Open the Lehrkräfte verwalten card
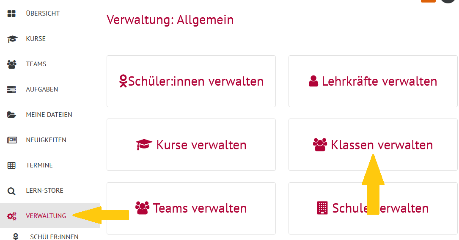Viewport: 459px width, 240px height. [373, 81]
